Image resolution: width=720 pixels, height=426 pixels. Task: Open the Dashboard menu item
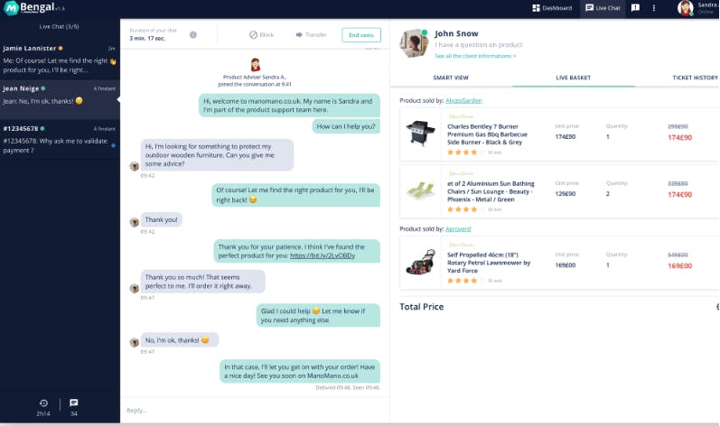point(552,8)
